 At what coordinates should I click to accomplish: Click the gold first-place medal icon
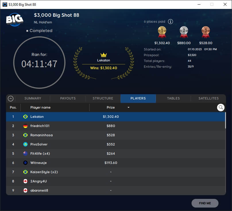162,32
